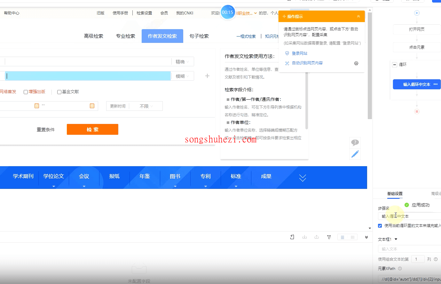Select the 专利 category
The height and width of the screenshot is (284, 441).
pos(206,176)
